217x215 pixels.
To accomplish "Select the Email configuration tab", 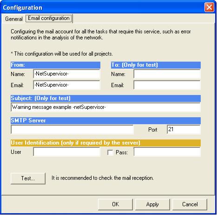I will pyautogui.click(x=49, y=18).
